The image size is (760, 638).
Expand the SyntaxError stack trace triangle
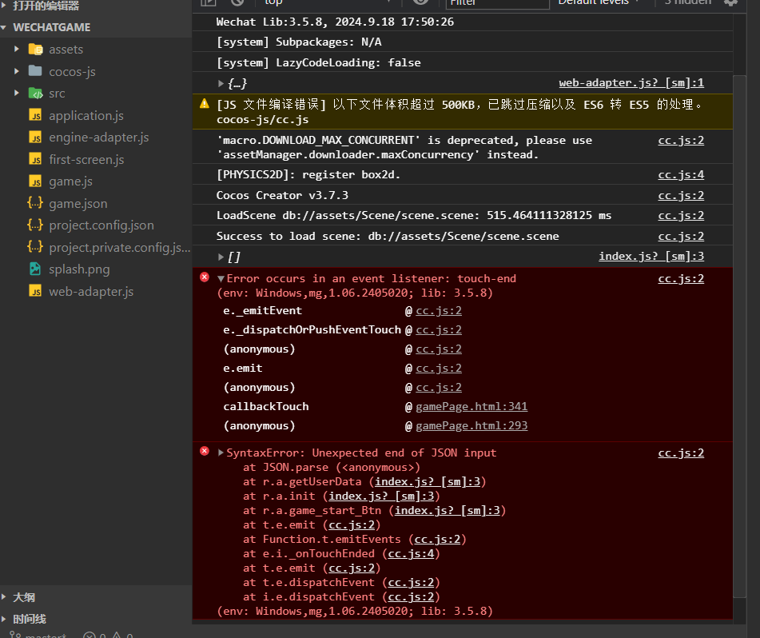(x=221, y=453)
